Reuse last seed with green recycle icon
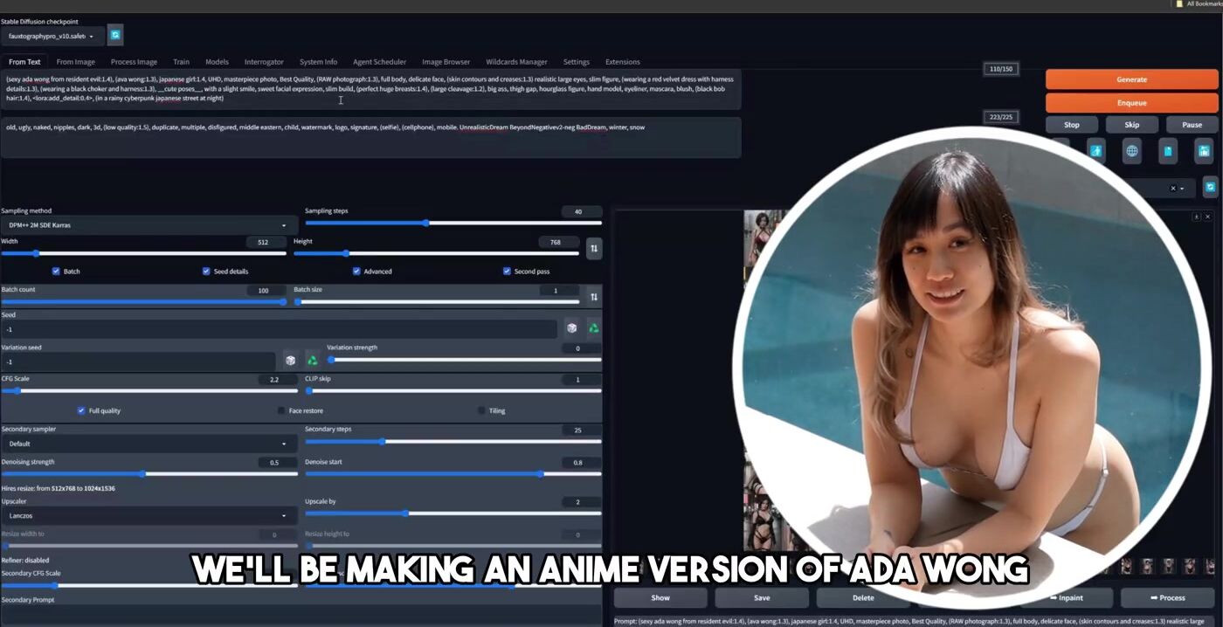This screenshot has width=1223, height=627. 593,328
